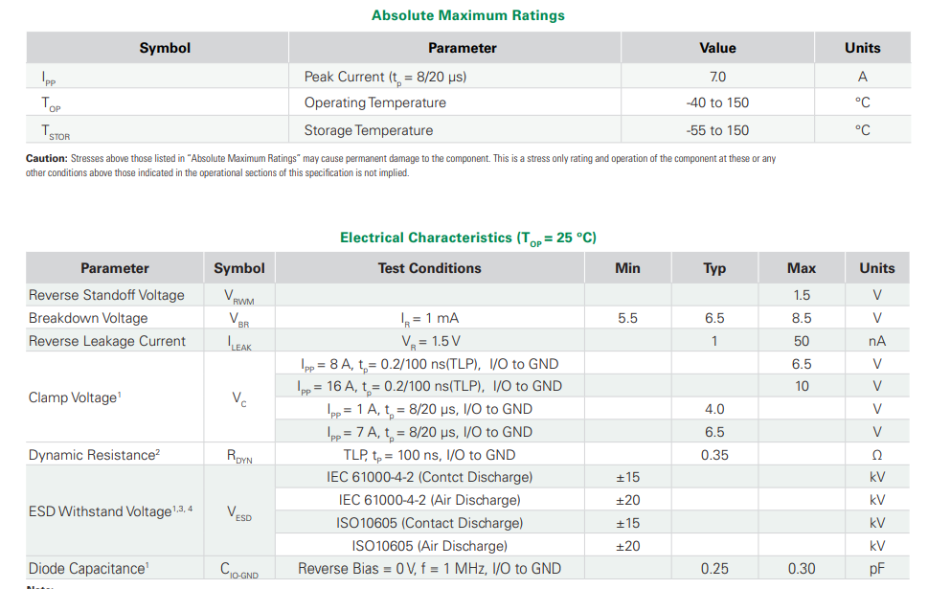Image resolution: width=928 pixels, height=589 pixels.
Task: Click the Absolute Maximum Ratings heading
Action: 467,15
